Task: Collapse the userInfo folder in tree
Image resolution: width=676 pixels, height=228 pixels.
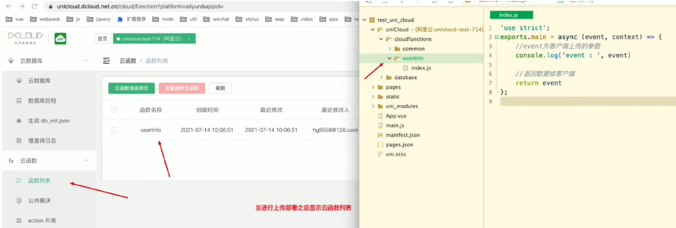Action: point(390,58)
